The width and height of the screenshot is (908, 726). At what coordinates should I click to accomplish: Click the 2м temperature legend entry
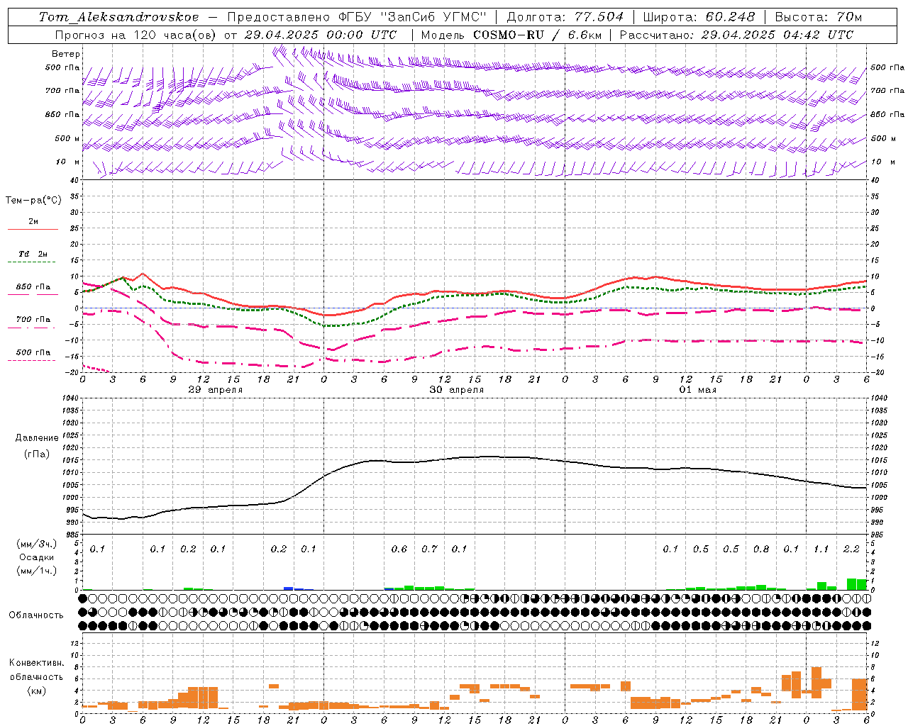coord(33,222)
